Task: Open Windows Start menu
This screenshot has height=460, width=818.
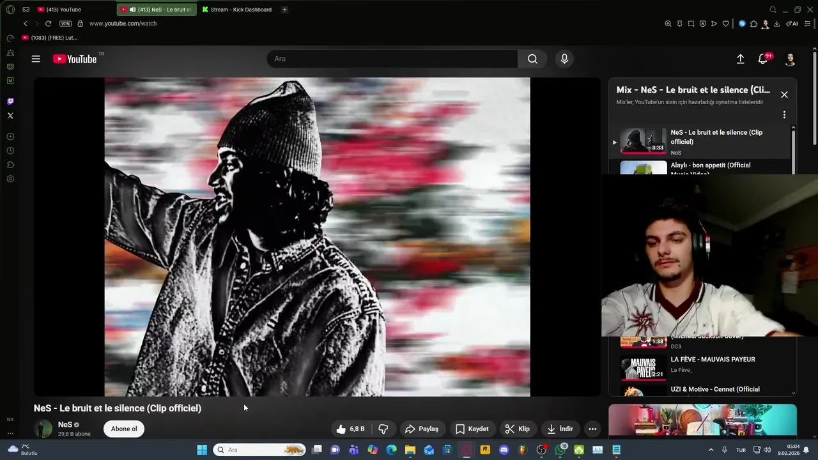Action: (202, 450)
